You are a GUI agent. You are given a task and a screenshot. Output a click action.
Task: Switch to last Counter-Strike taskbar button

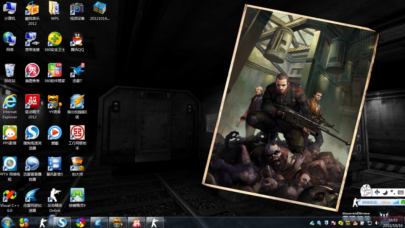pos(155,223)
